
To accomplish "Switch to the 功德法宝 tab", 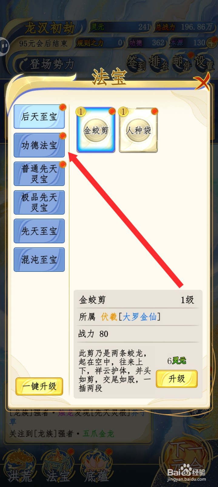I will pyautogui.click(x=39, y=145).
